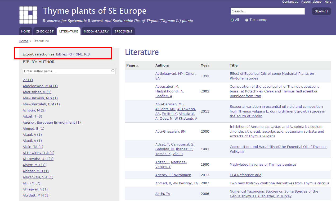Click author Al-Howiriny, TA in table
The height and width of the screenshot is (201, 336).
tap(185, 183)
